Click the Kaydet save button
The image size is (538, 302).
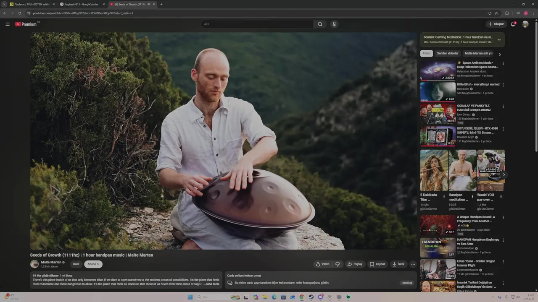point(377,264)
